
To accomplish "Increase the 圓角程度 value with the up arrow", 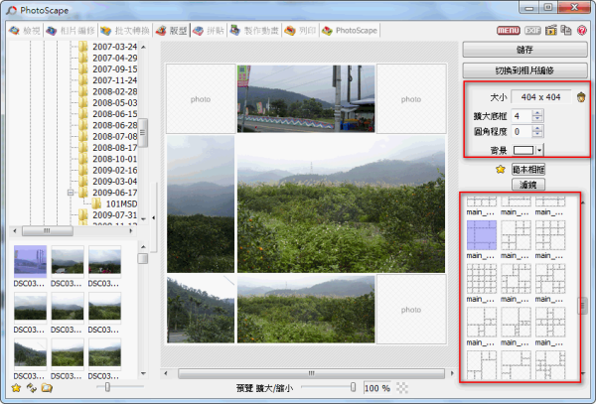I will (x=537, y=128).
